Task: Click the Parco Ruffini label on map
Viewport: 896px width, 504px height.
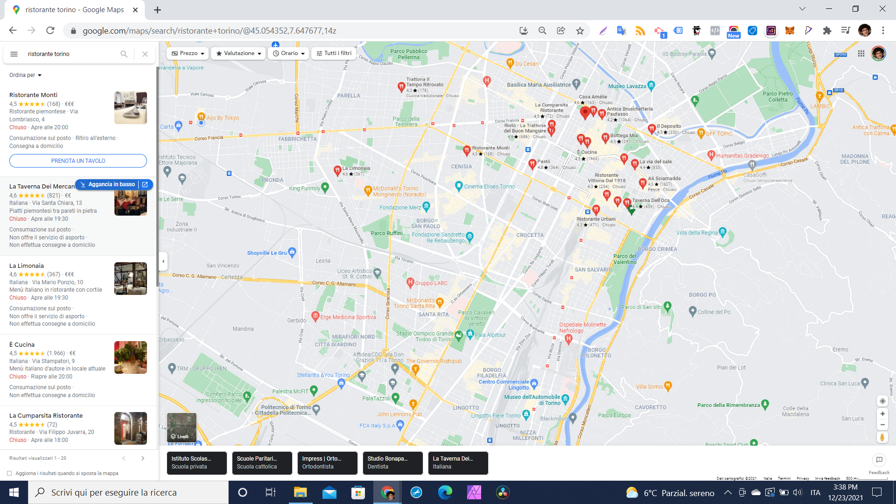Action: click(386, 233)
